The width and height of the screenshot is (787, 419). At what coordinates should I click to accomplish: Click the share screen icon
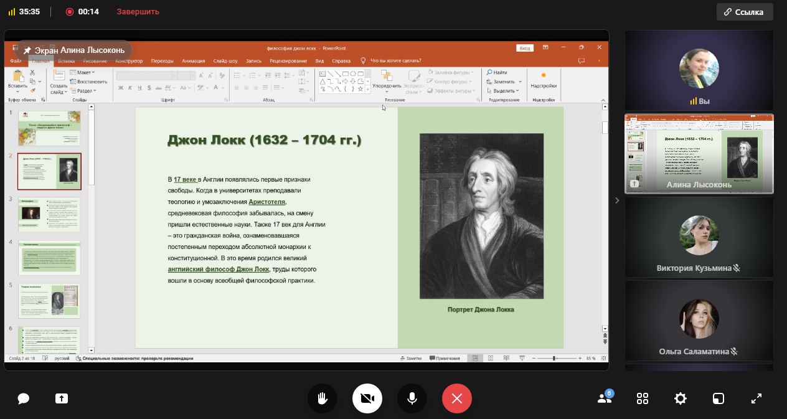coord(62,398)
